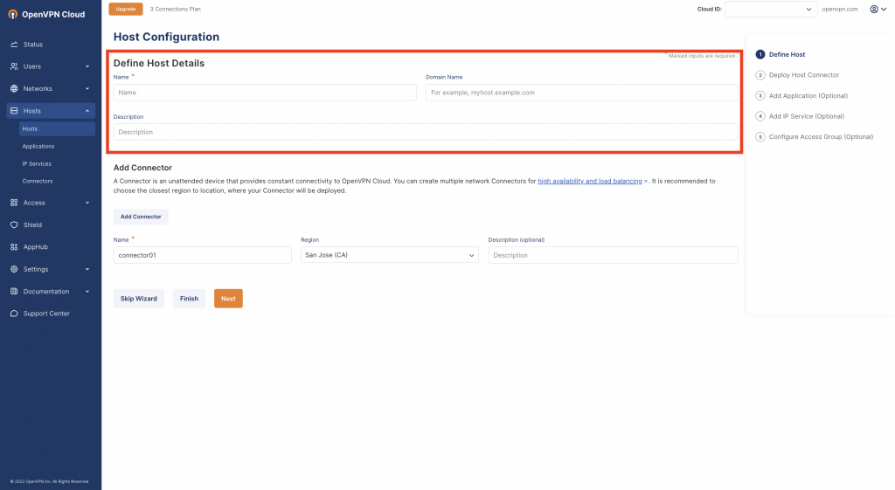Click the AppHub icon in sidebar
This screenshot has width=895, height=490.
click(x=14, y=247)
